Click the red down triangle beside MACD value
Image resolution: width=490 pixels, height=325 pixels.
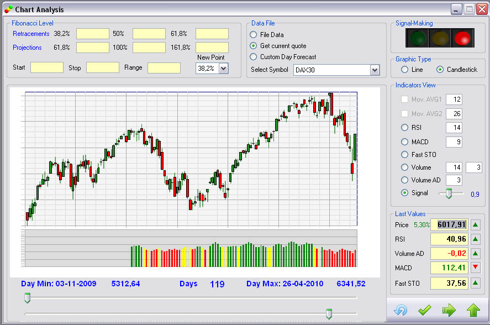click(475, 268)
